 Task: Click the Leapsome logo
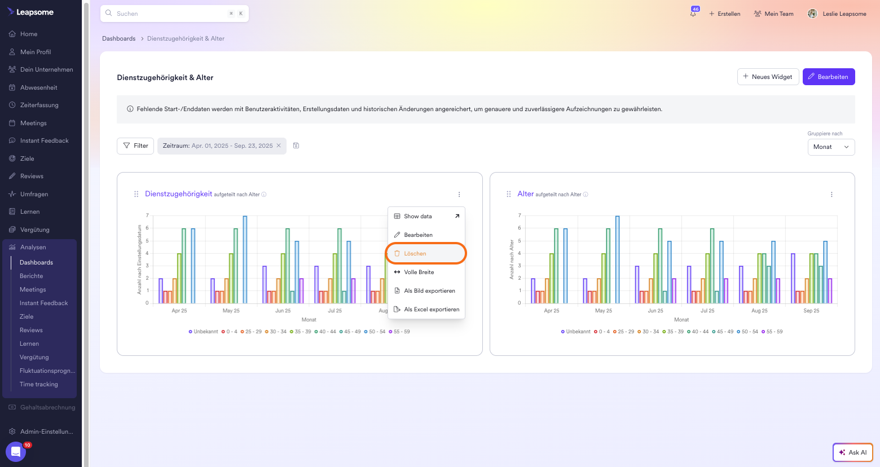(31, 12)
